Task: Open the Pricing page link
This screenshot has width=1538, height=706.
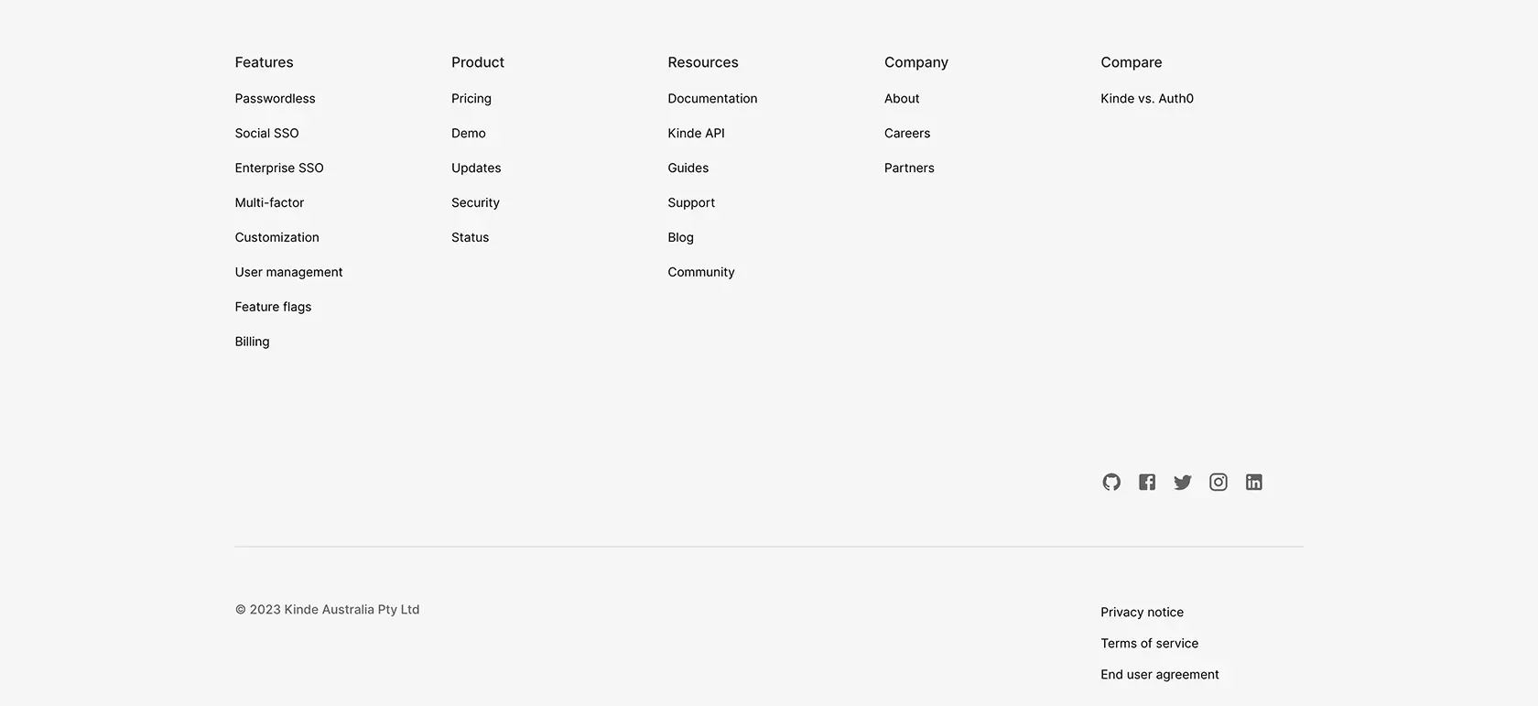Action: (471, 98)
